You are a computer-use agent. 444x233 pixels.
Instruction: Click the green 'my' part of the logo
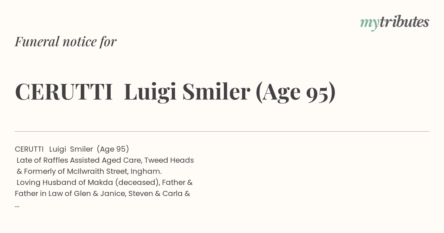tap(370, 24)
